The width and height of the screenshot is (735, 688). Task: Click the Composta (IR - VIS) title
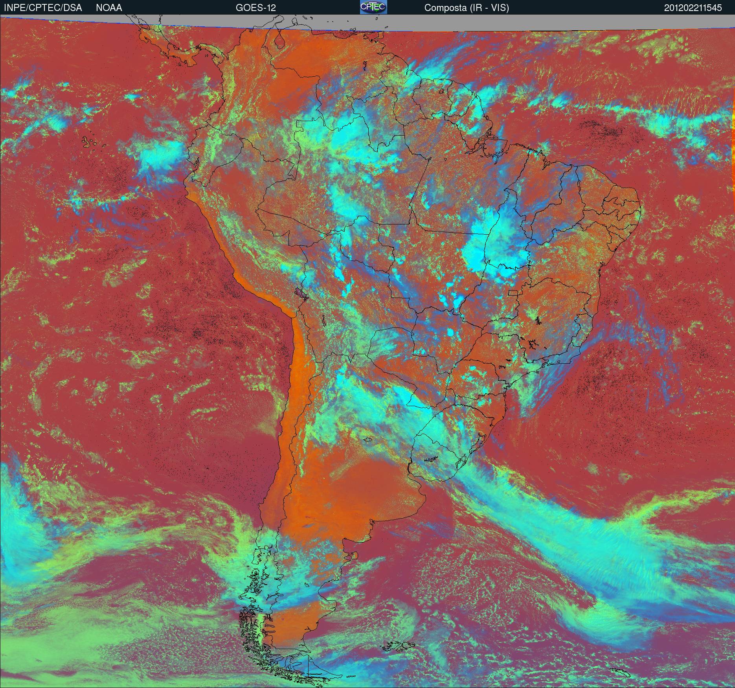coord(467,8)
